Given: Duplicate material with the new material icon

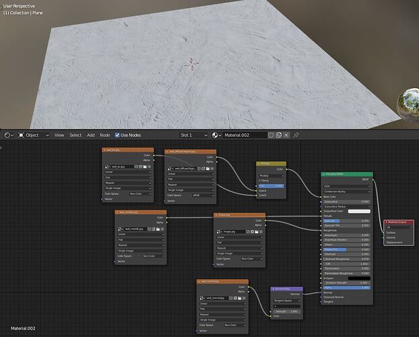Looking at the screenshot, I should click(279, 135).
